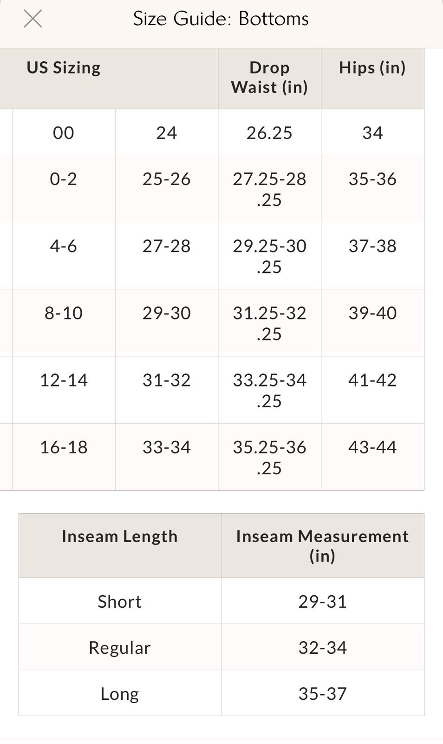Tap the Size Guide: Bottoms title
The width and height of the screenshot is (443, 744).
221,19
